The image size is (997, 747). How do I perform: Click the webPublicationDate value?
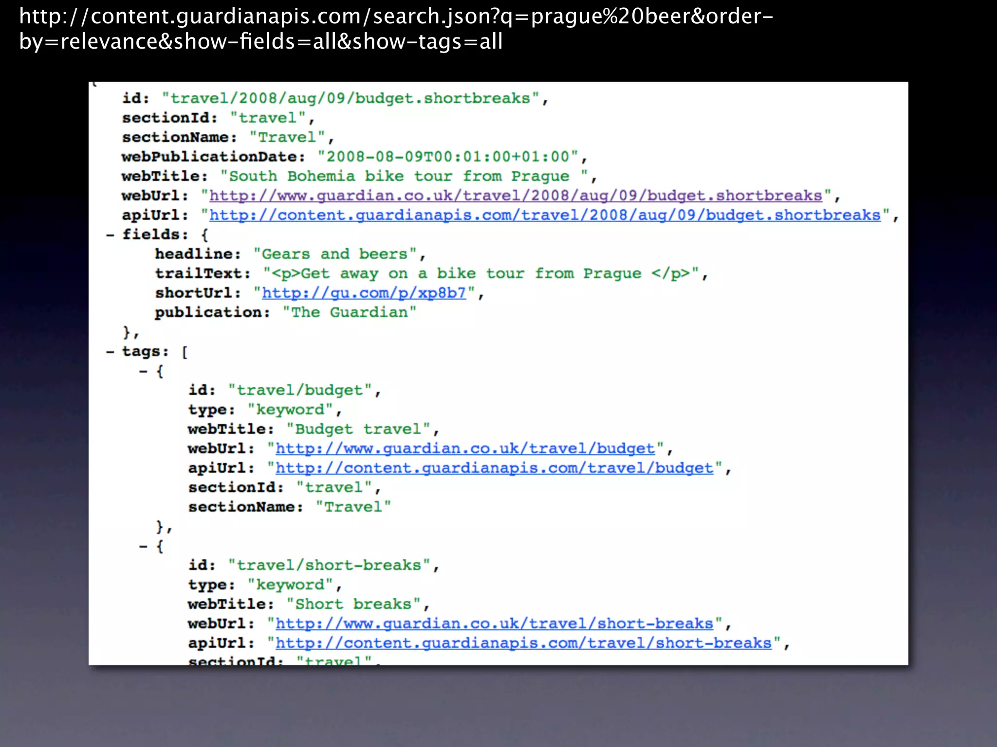click(x=448, y=157)
